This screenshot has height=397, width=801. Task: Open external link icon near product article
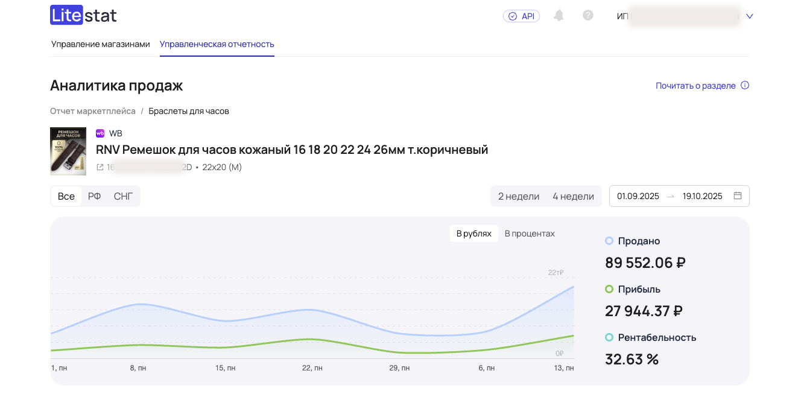pyautogui.click(x=100, y=167)
